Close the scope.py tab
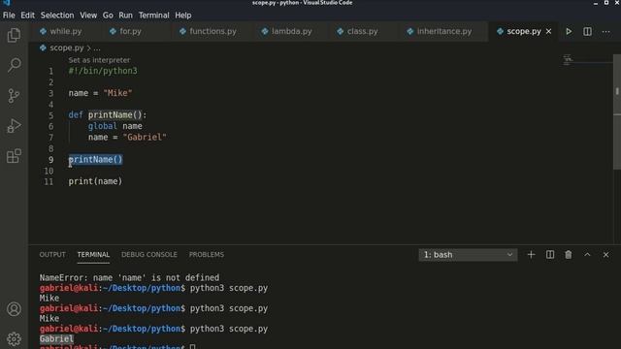The image size is (621, 349). point(548,31)
